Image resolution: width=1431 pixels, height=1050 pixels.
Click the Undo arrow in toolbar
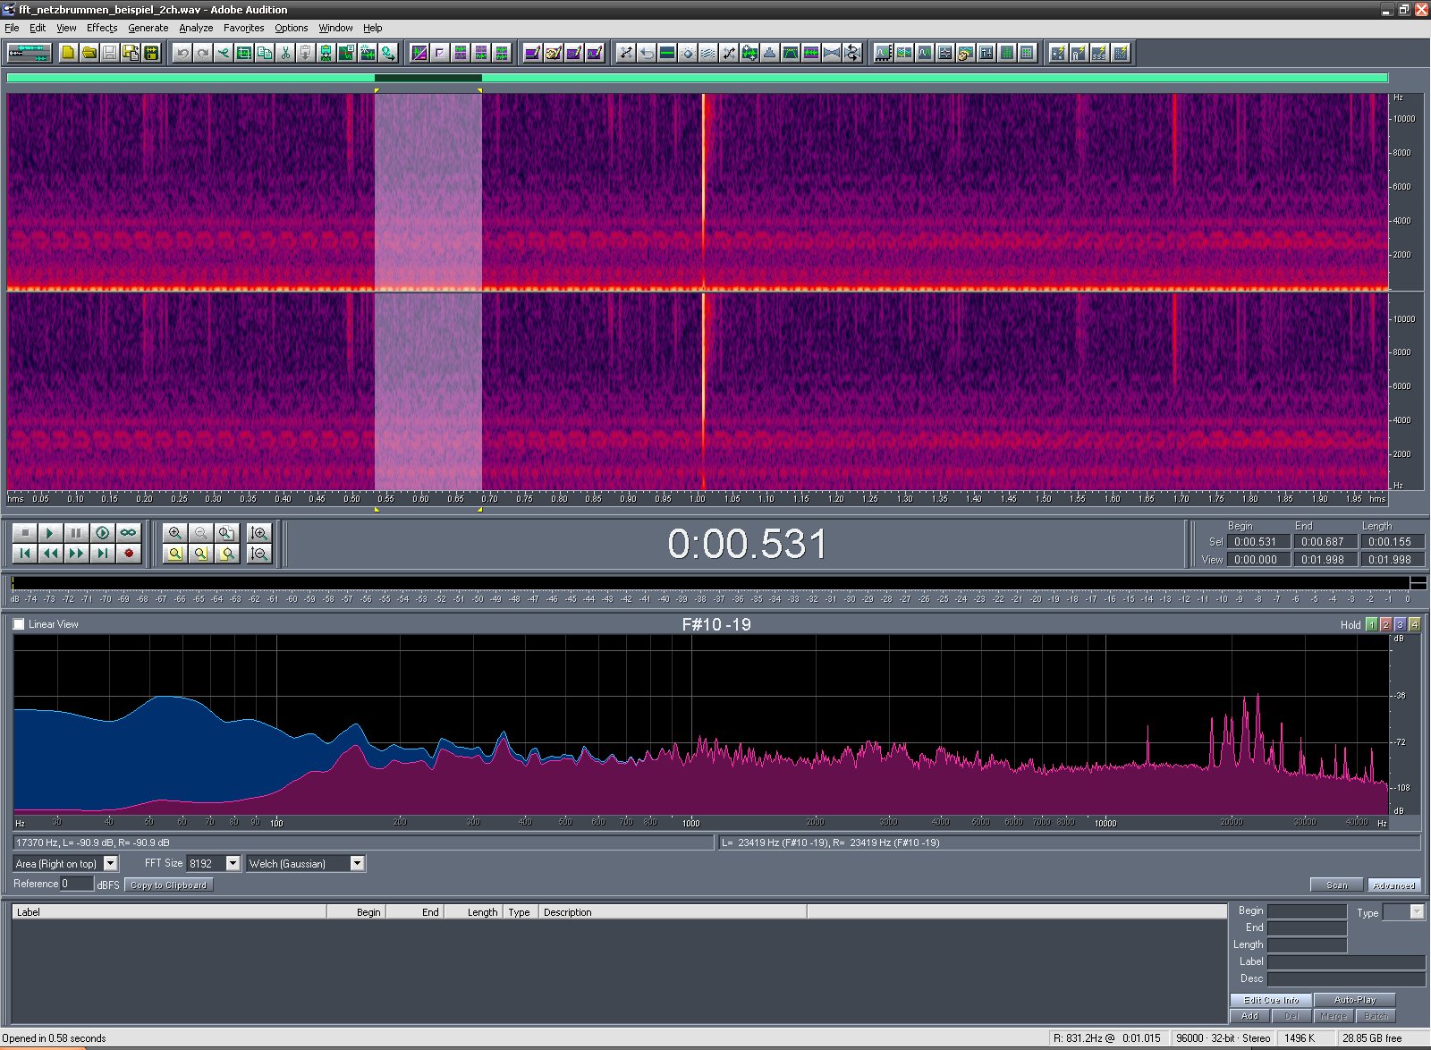(x=182, y=54)
